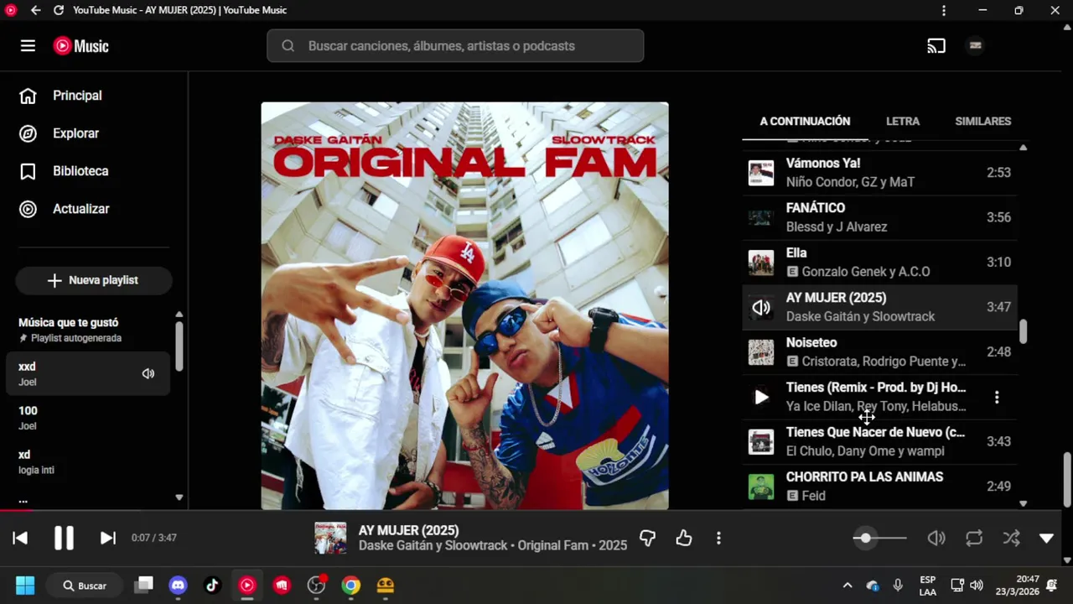Screen dimensions: 1073x604
Task: Open the window three-dot menu
Action: 944,10
